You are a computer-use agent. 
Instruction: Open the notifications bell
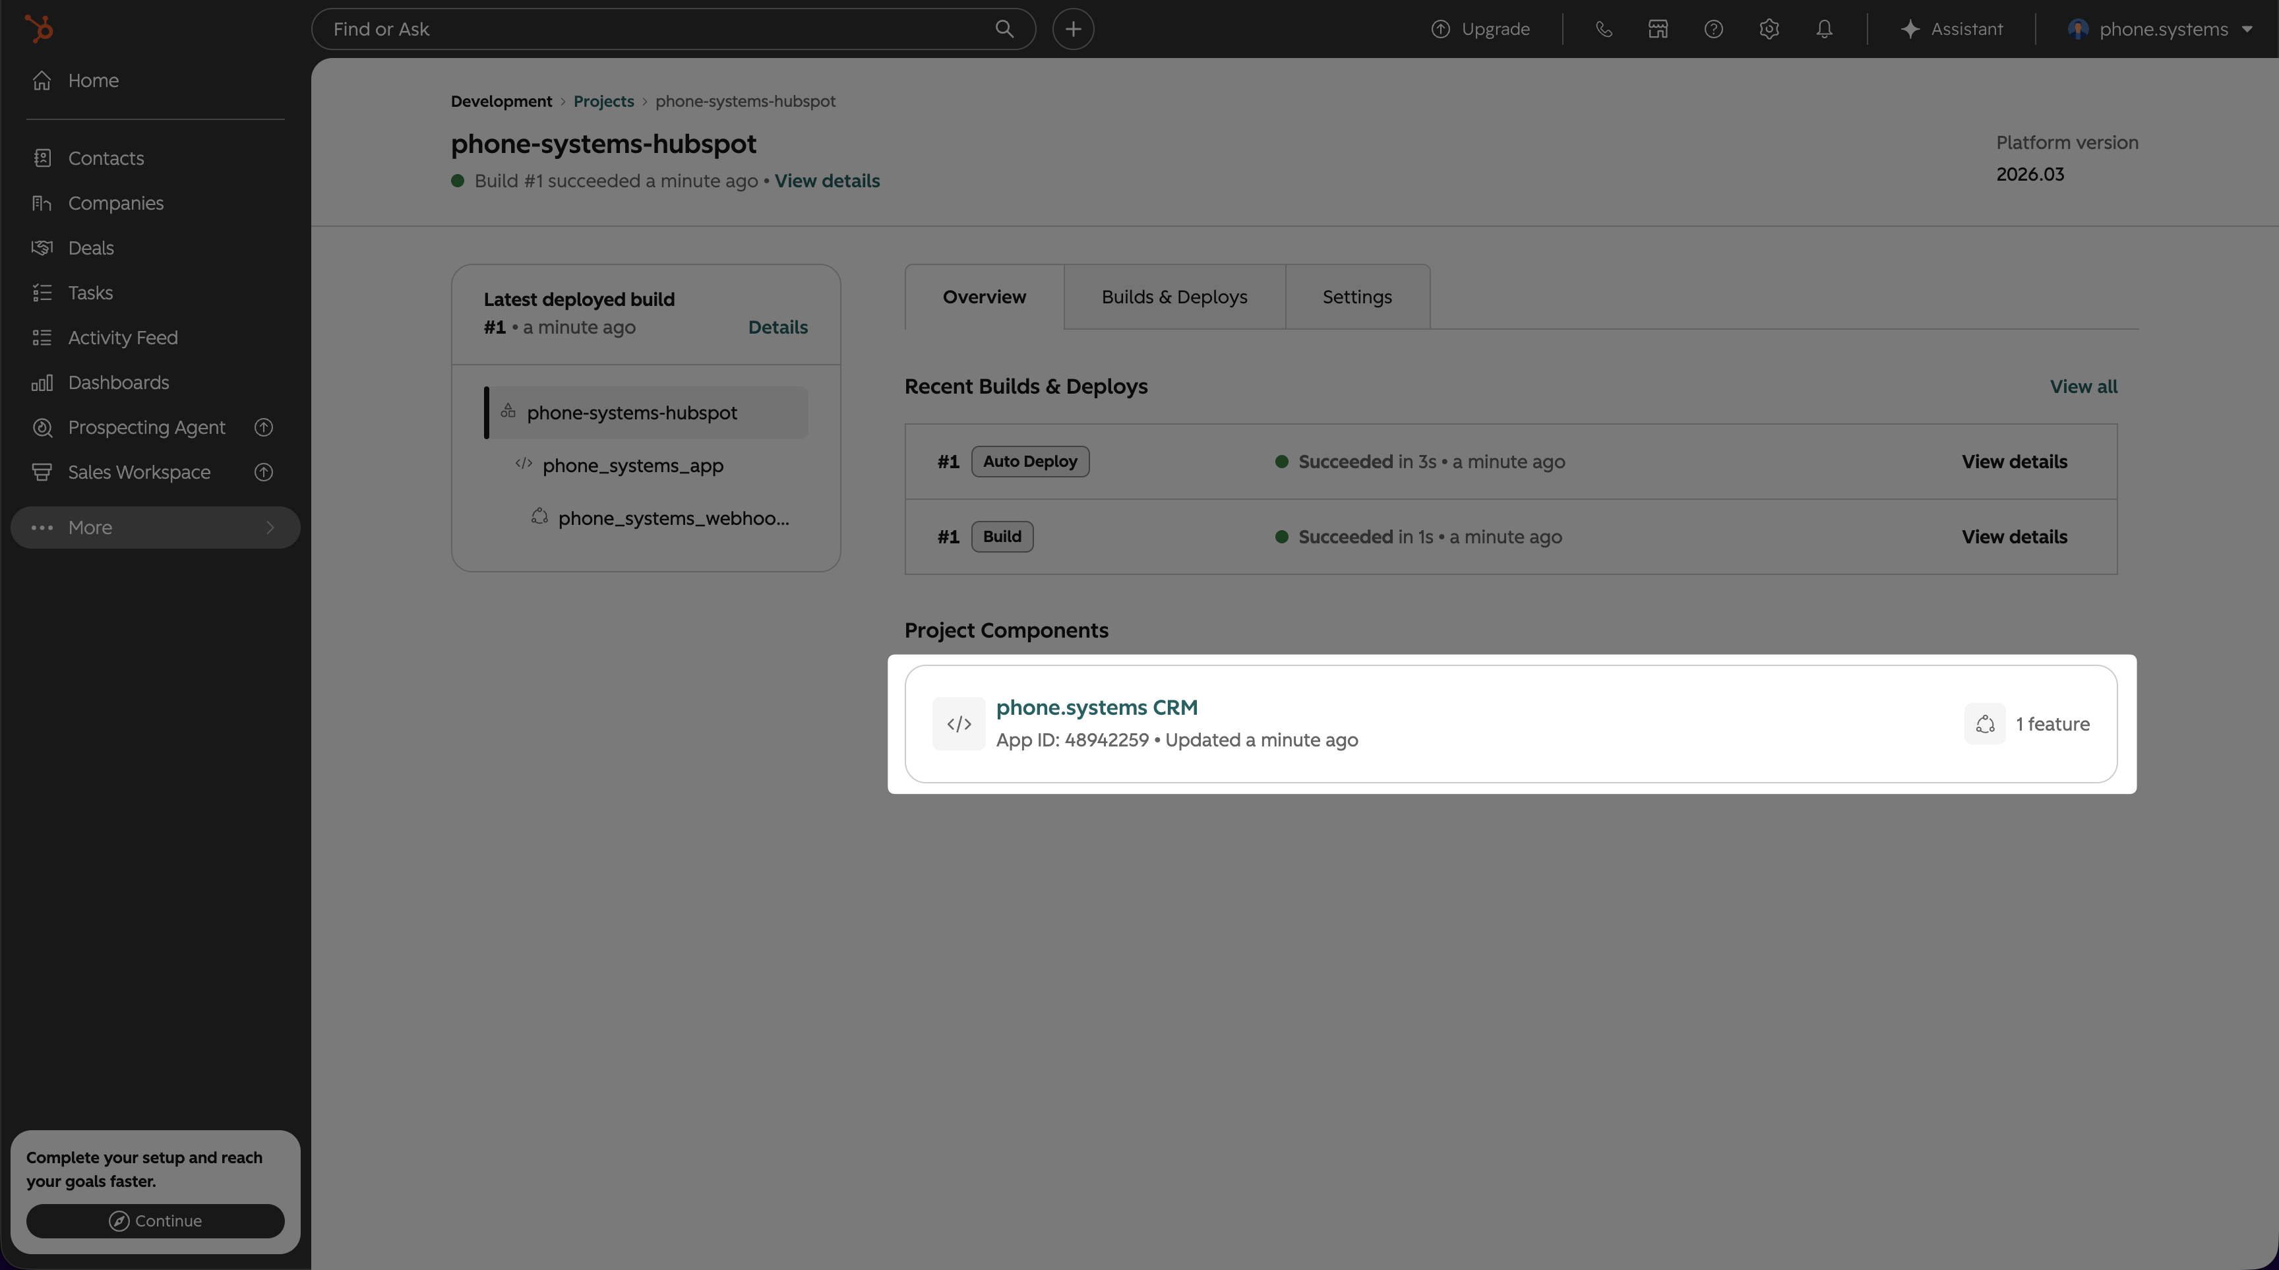(1824, 29)
